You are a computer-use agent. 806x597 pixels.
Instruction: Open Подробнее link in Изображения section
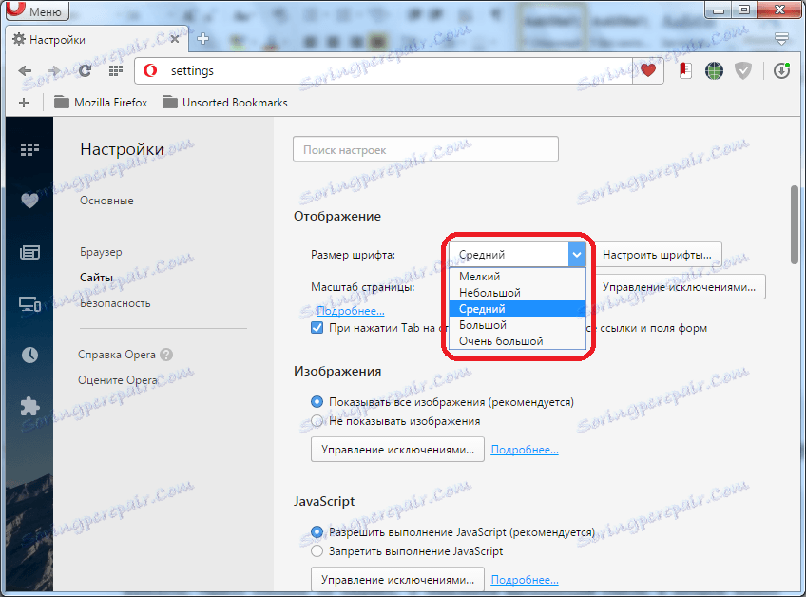(x=525, y=450)
